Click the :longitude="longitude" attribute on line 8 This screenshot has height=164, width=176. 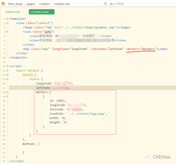(x=70, y=49)
